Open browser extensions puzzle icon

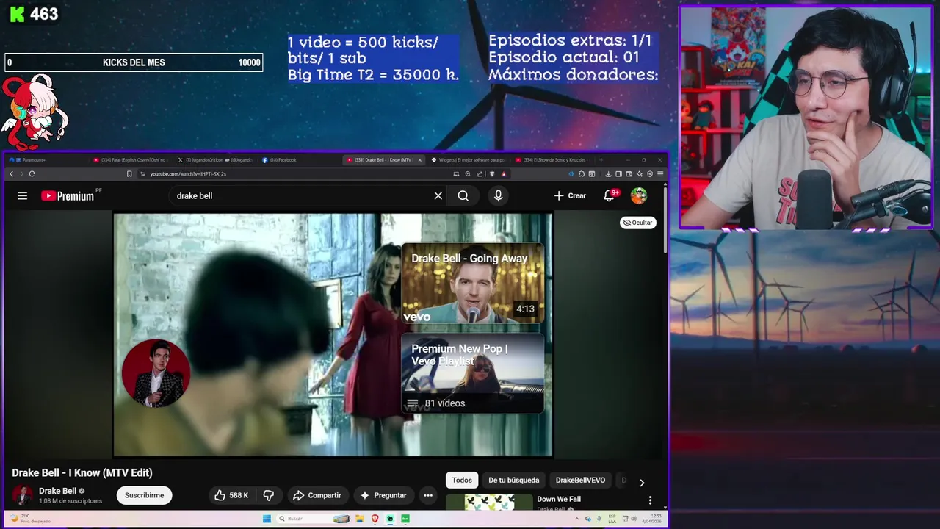coord(582,173)
